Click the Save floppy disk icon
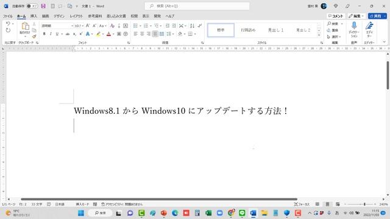Image resolution: width=390 pixels, height=219 pixels. coord(43,6)
